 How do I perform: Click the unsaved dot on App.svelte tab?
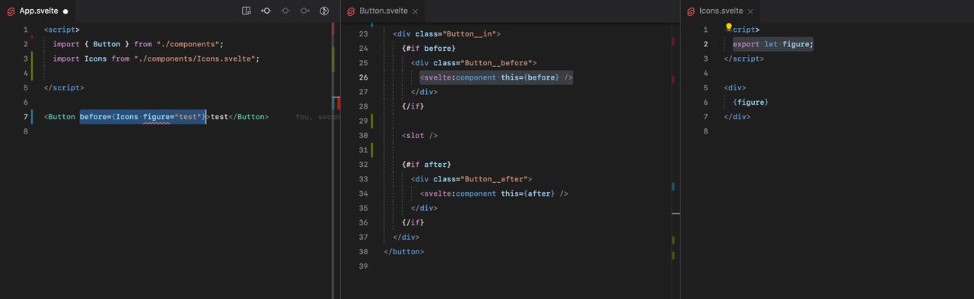click(65, 11)
